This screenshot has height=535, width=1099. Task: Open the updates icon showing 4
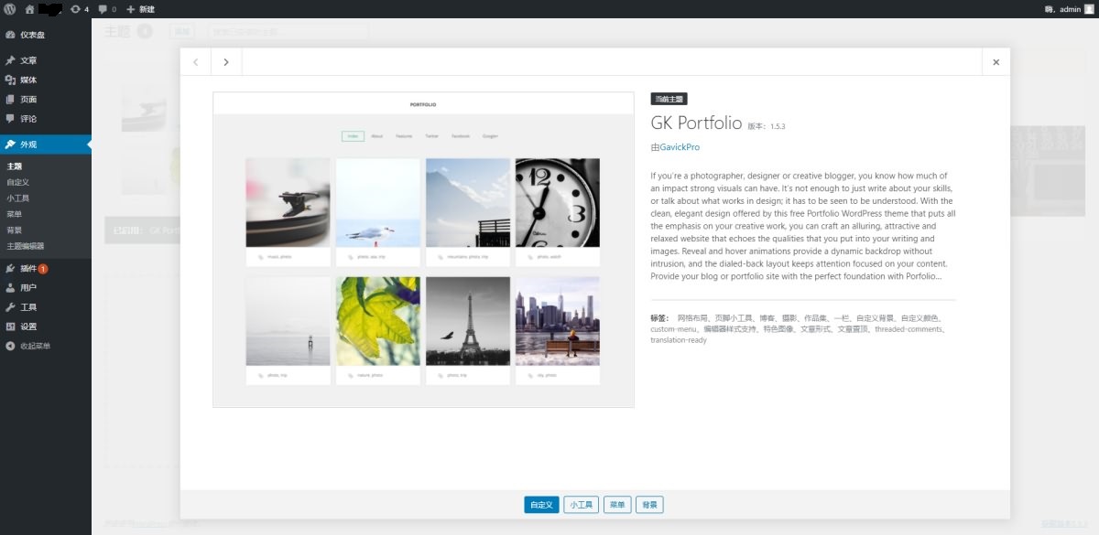(80, 9)
